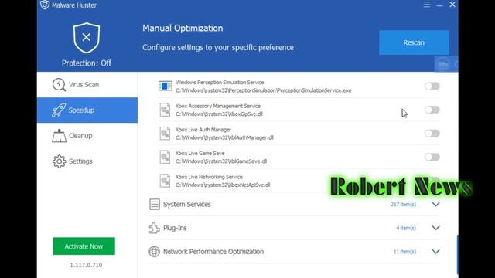Select Windows Perception Simulation Service name
The height and width of the screenshot is (278, 495).
pyautogui.click(x=220, y=83)
